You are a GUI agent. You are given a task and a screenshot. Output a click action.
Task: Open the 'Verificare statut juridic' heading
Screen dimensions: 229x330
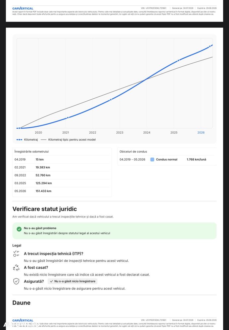[x=45, y=209]
